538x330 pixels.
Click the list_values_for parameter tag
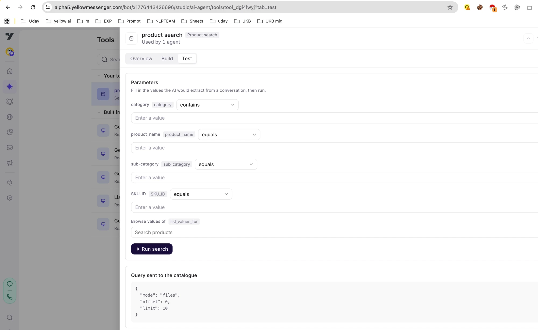(184, 222)
